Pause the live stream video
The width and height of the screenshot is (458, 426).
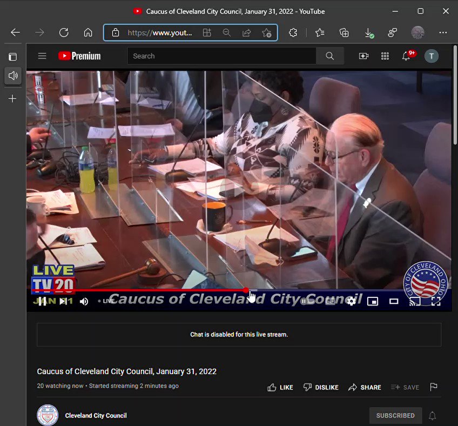pos(42,301)
